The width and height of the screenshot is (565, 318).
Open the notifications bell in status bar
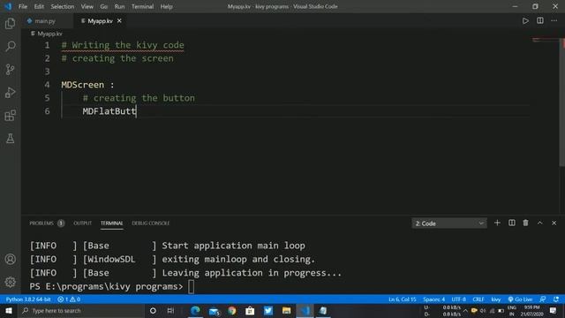point(556,299)
